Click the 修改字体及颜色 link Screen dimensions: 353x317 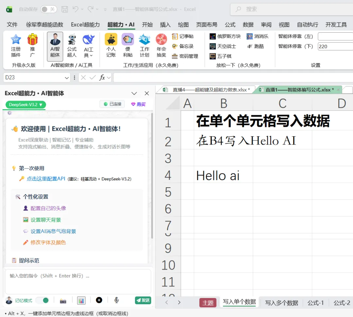pyautogui.click(x=48, y=242)
